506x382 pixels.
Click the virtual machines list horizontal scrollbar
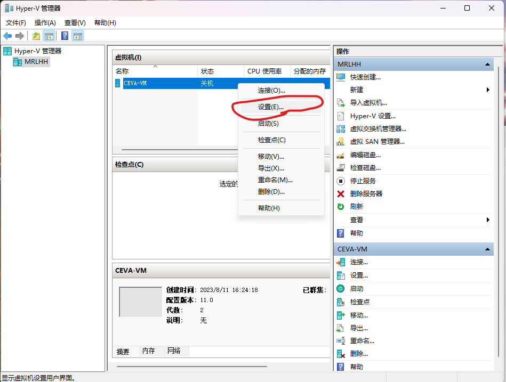pyautogui.click(x=180, y=150)
